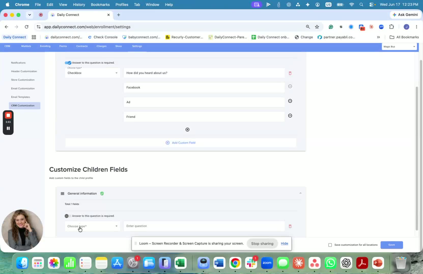Open a new browser tab

pyautogui.click(x=119, y=15)
